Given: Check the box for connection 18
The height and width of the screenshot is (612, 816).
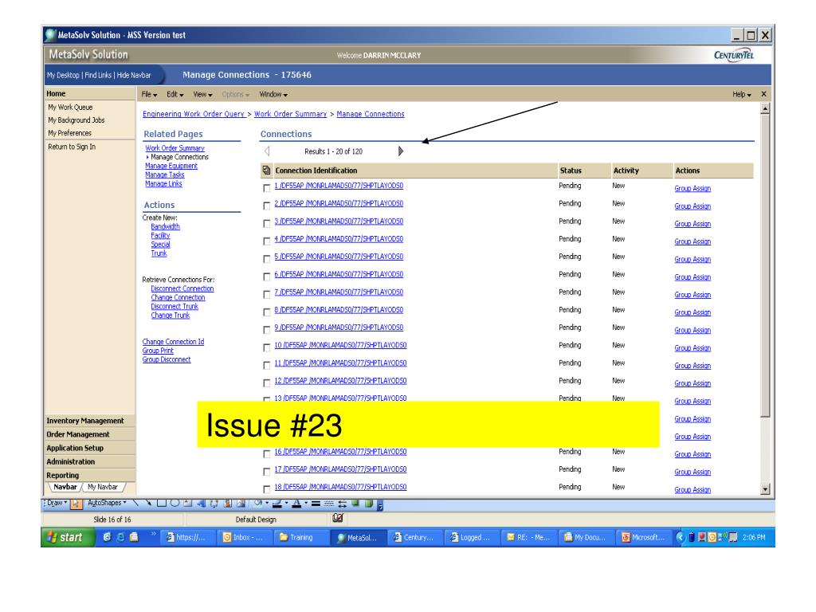Looking at the screenshot, I should pyautogui.click(x=266, y=489).
